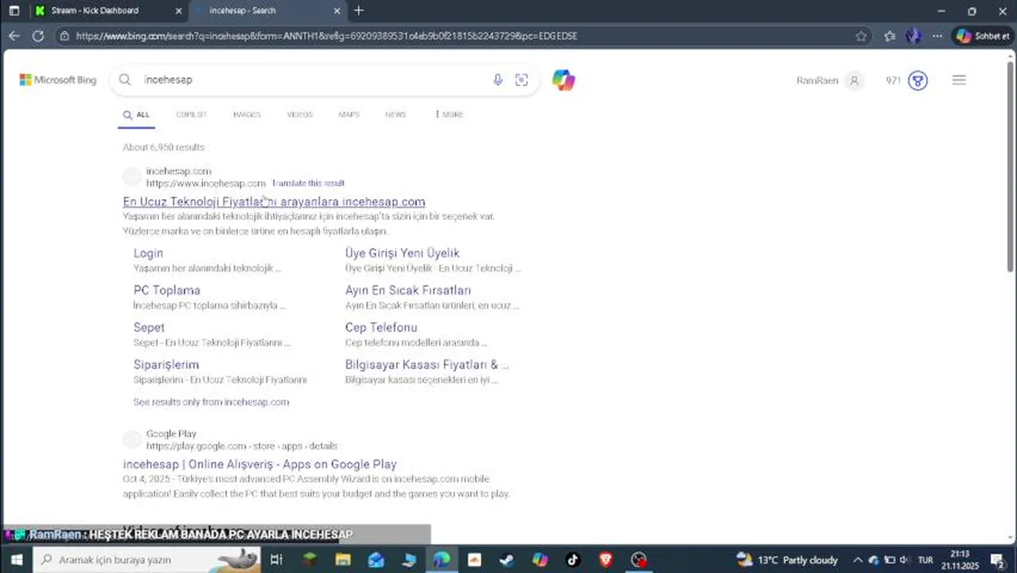Viewport: 1017px width, 573px height.
Task: Click the Microsoft Bing logo
Action: click(58, 80)
